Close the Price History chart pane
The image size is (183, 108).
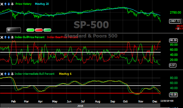click(x=2, y=4)
